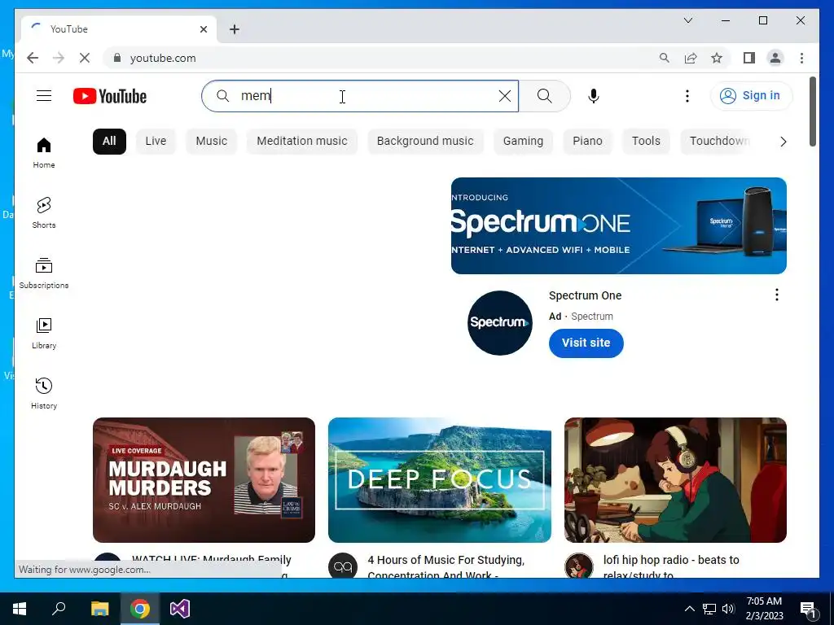Screen dimensions: 834x625
Task: Open the Chrome profile avatar
Action: 775,58
